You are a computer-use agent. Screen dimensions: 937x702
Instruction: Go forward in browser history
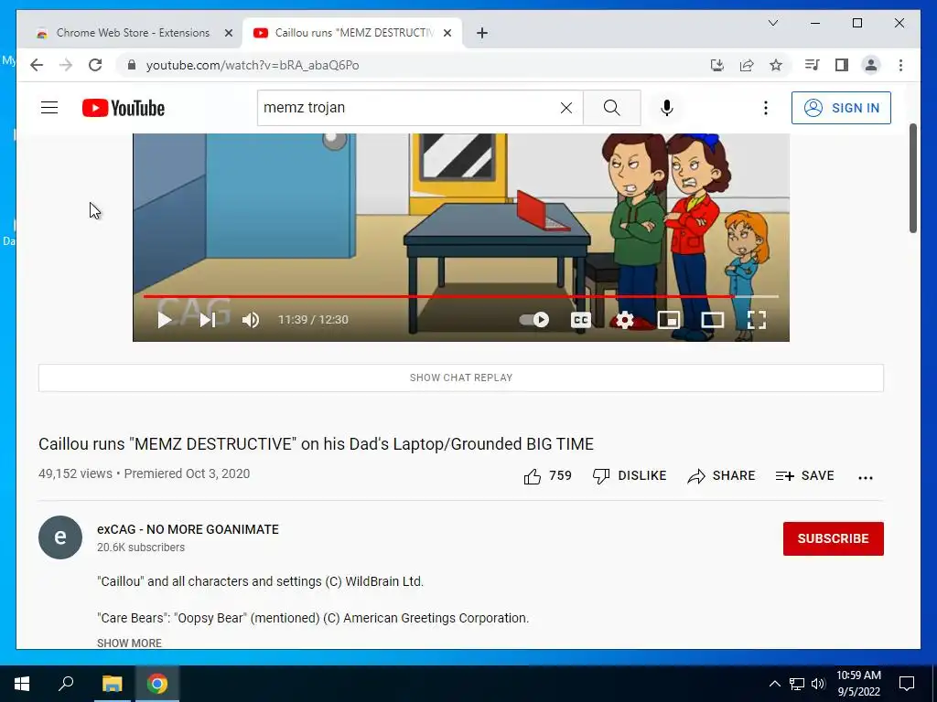[66, 65]
